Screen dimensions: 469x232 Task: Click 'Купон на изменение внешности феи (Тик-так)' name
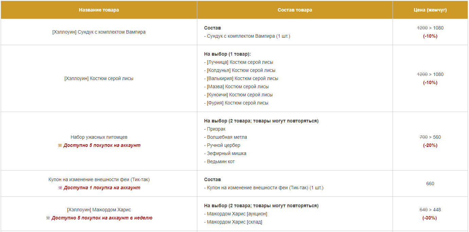99,179
